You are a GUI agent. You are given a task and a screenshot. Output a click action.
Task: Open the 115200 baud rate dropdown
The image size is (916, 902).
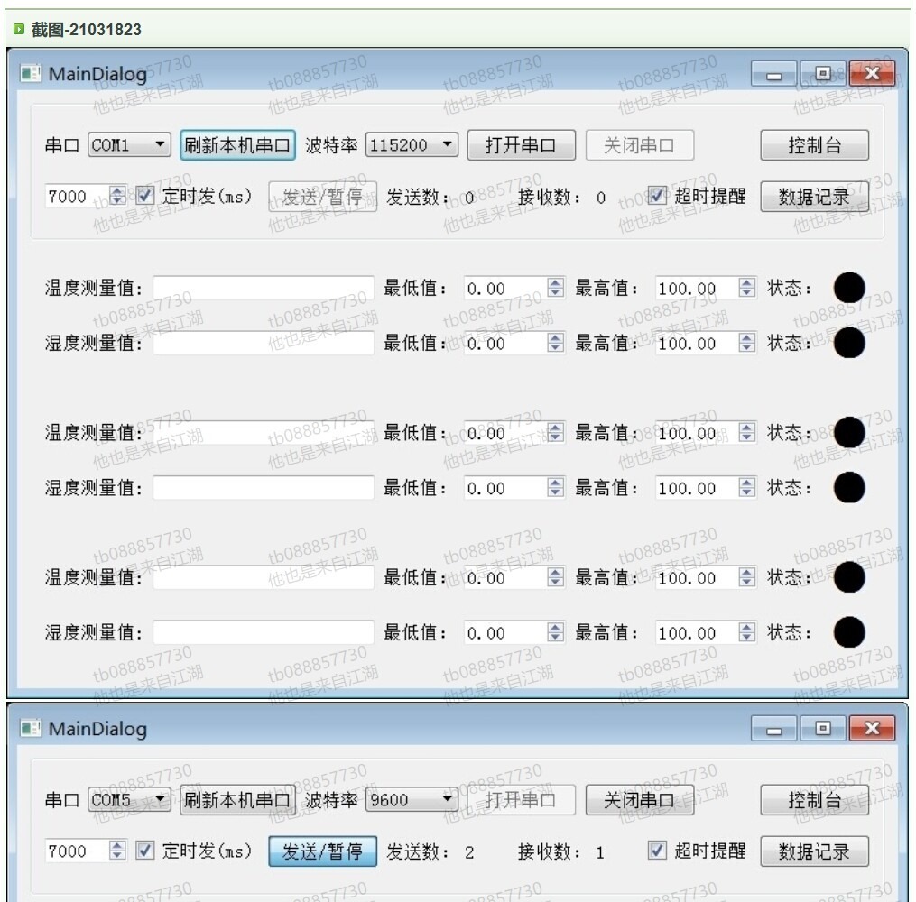[412, 144]
